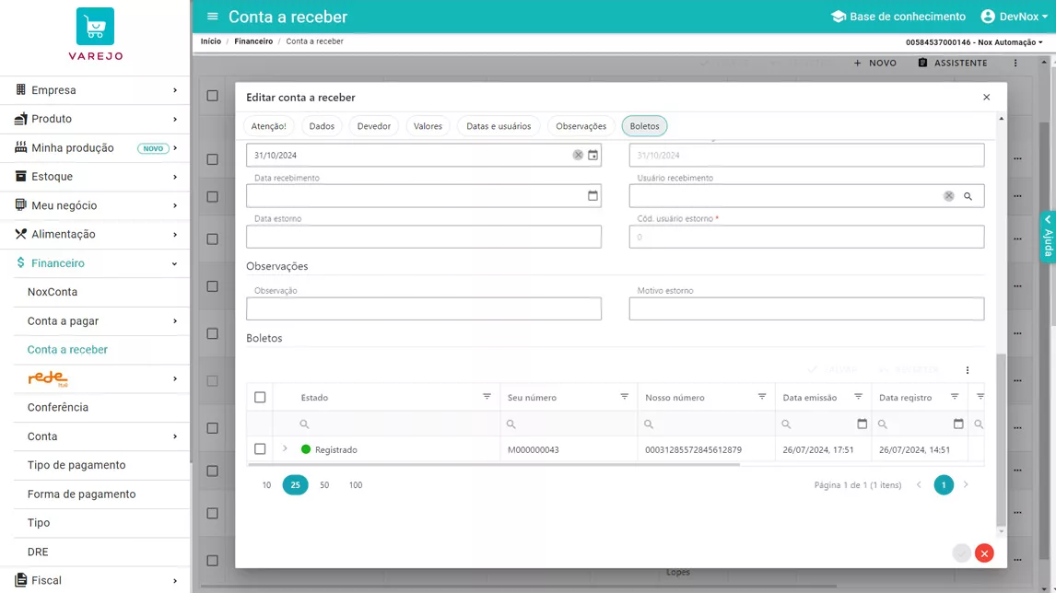
Task: Open the Nosso número column filter
Action: pyautogui.click(x=762, y=397)
